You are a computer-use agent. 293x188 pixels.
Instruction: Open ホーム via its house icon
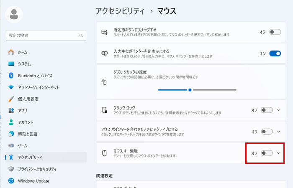click(x=11, y=52)
